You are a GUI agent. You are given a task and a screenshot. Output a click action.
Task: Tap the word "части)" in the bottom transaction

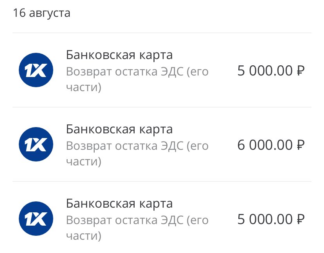click(83, 236)
